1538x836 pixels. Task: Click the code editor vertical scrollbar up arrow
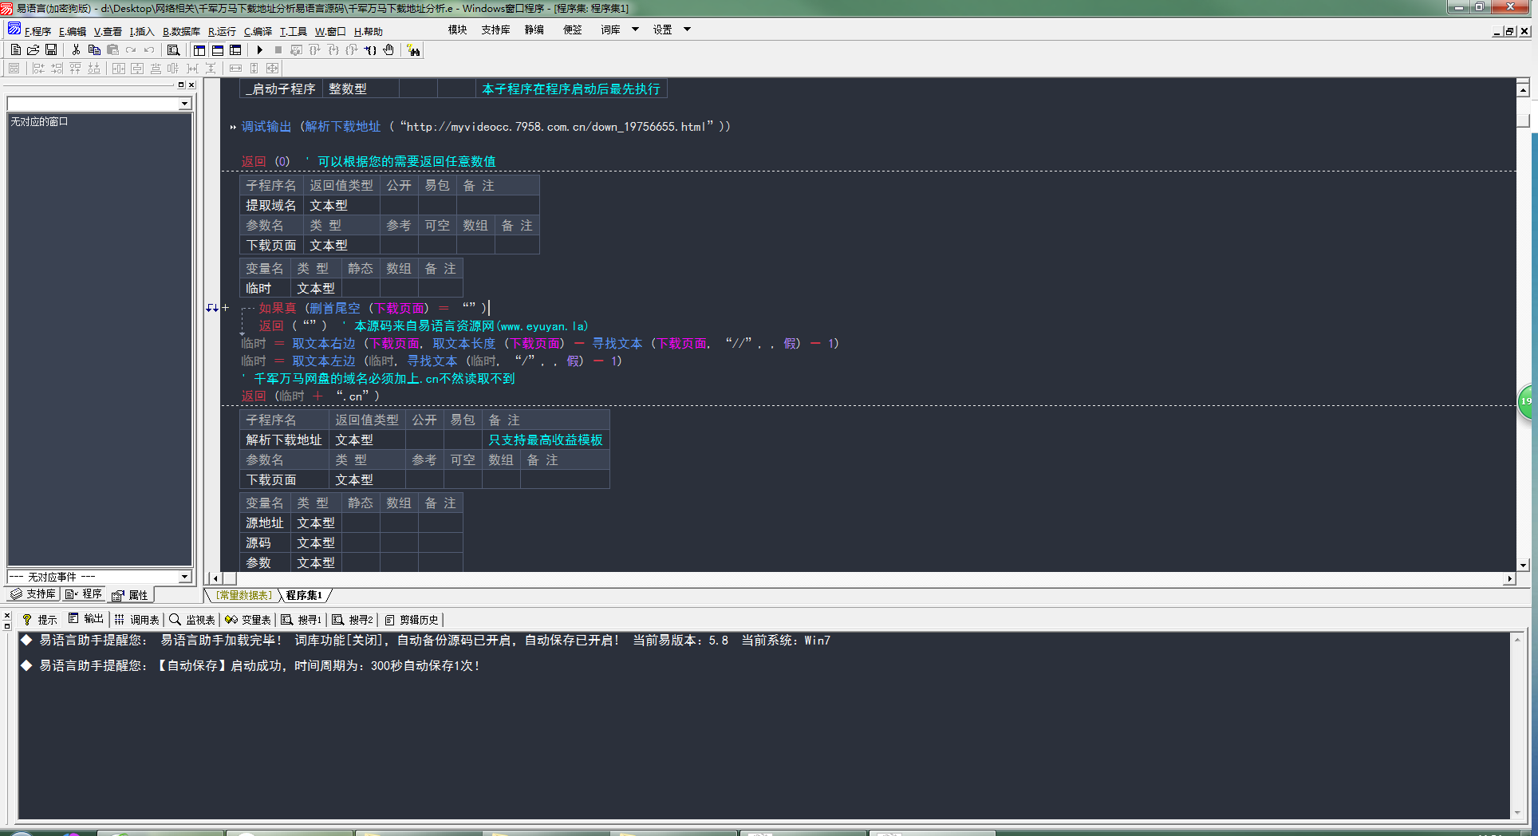point(1523,89)
